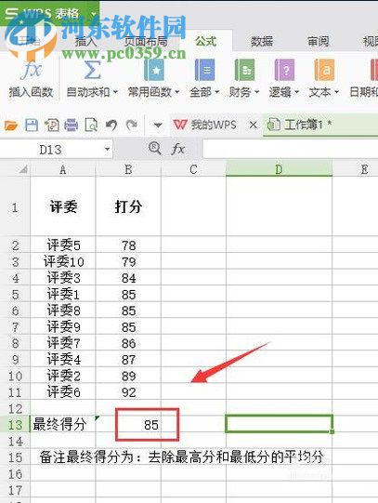378x503 pixels.
Task: Click the export PDF icon beside save
Action: 52,125
